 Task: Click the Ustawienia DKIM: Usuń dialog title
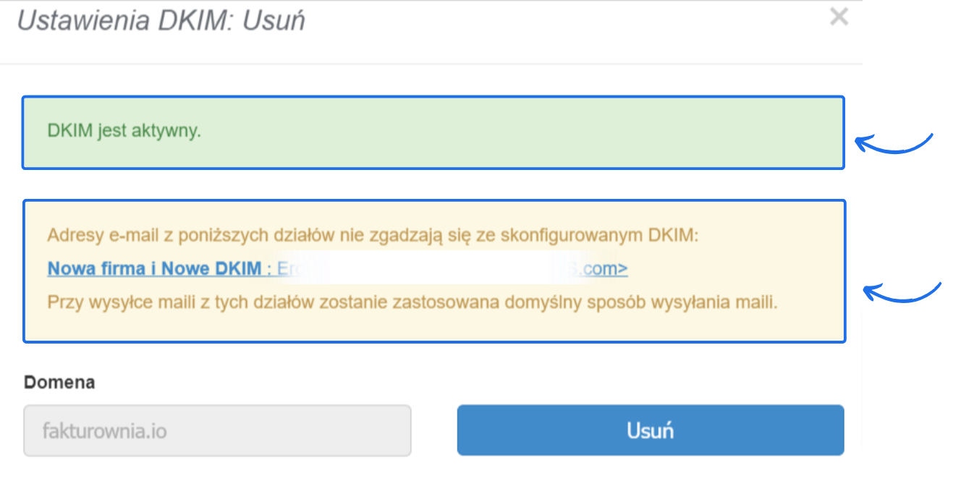pyautogui.click(x=161, y=21)
